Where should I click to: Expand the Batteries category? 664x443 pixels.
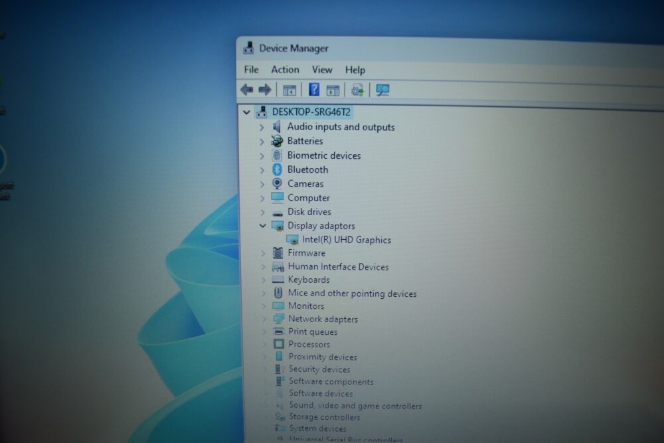pos(262,141)
